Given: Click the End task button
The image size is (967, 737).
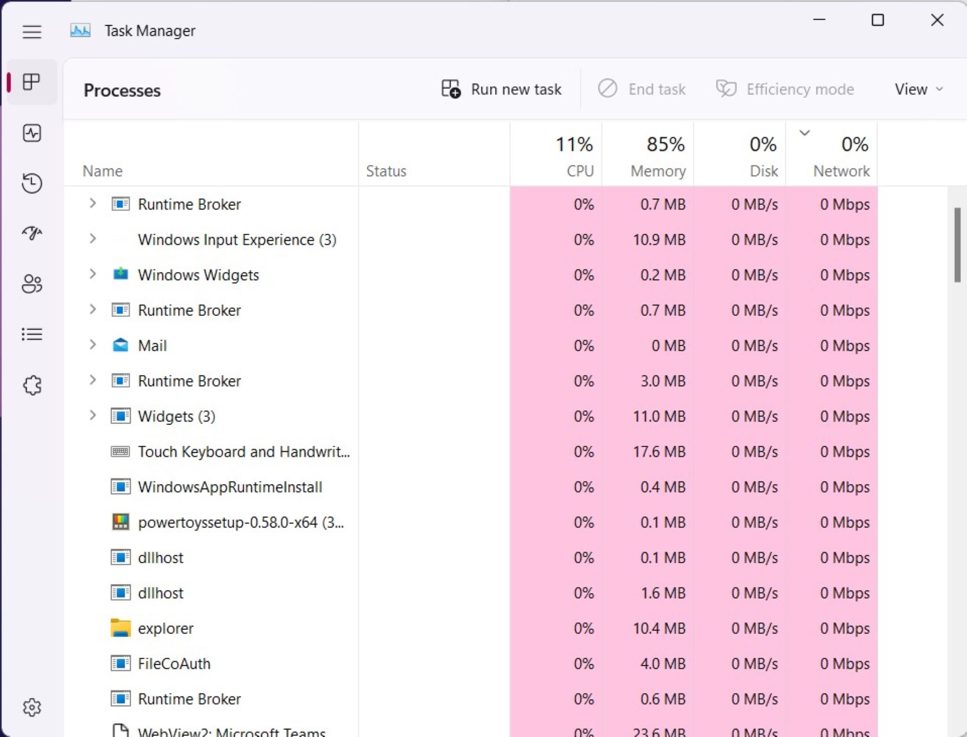Looking at the screenshot, I should coord(642,89).
